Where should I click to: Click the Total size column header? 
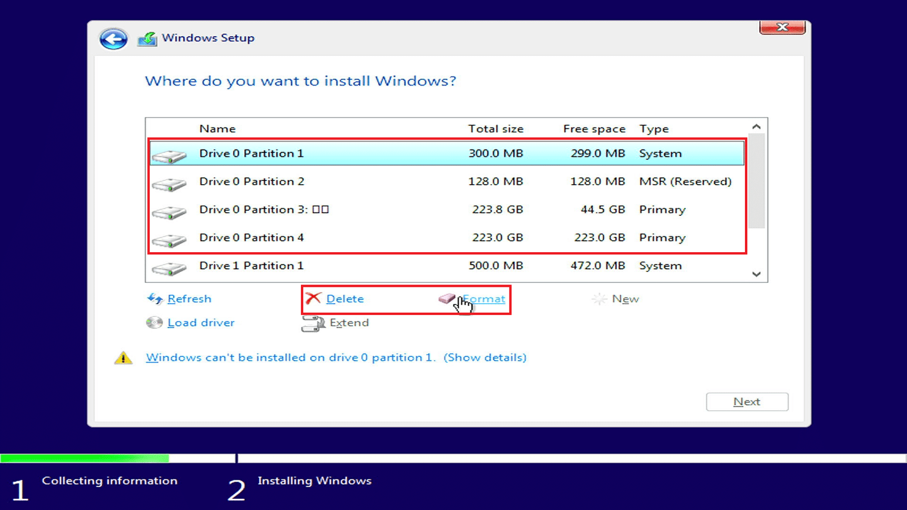tap(495, 129)
